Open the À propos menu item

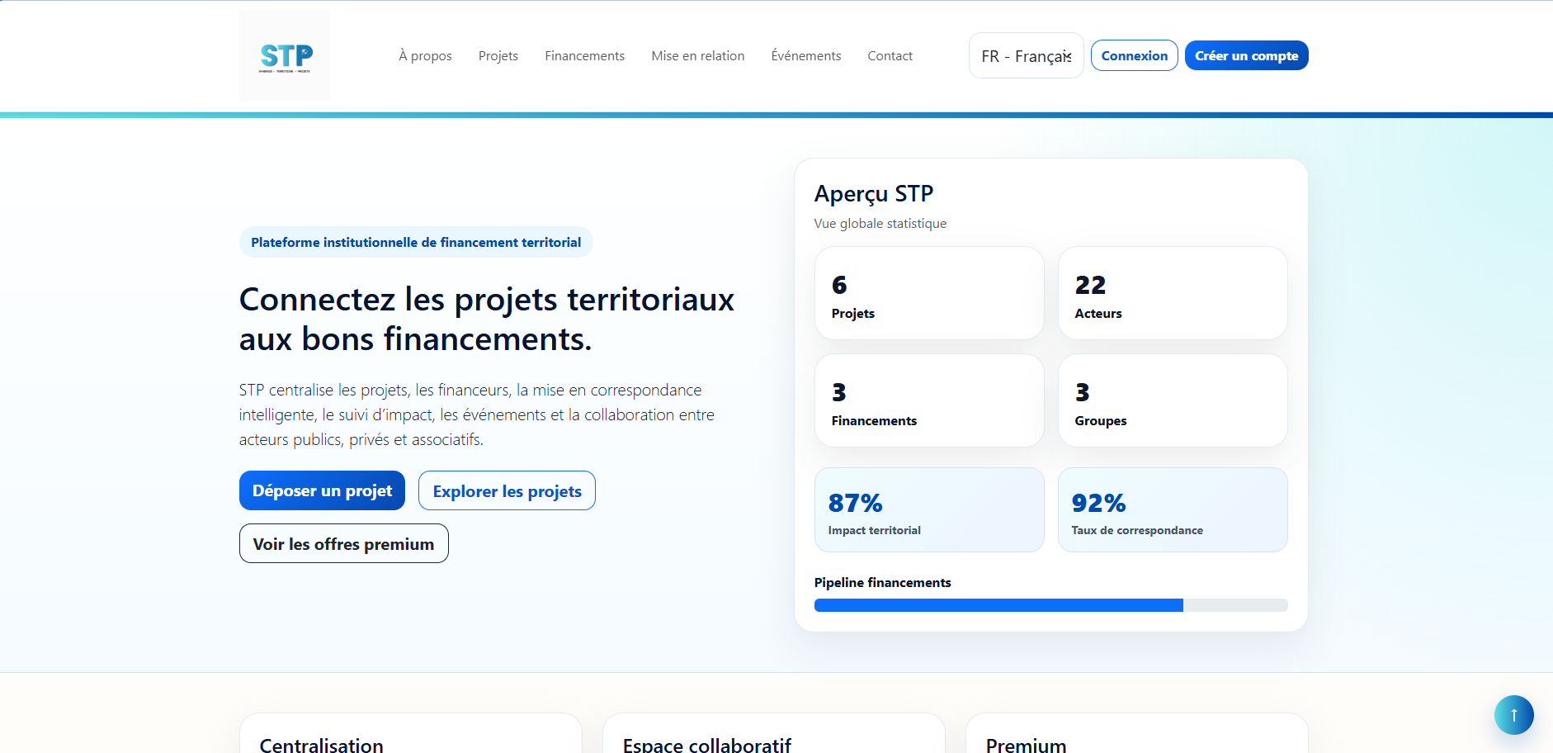coord(425,55)
